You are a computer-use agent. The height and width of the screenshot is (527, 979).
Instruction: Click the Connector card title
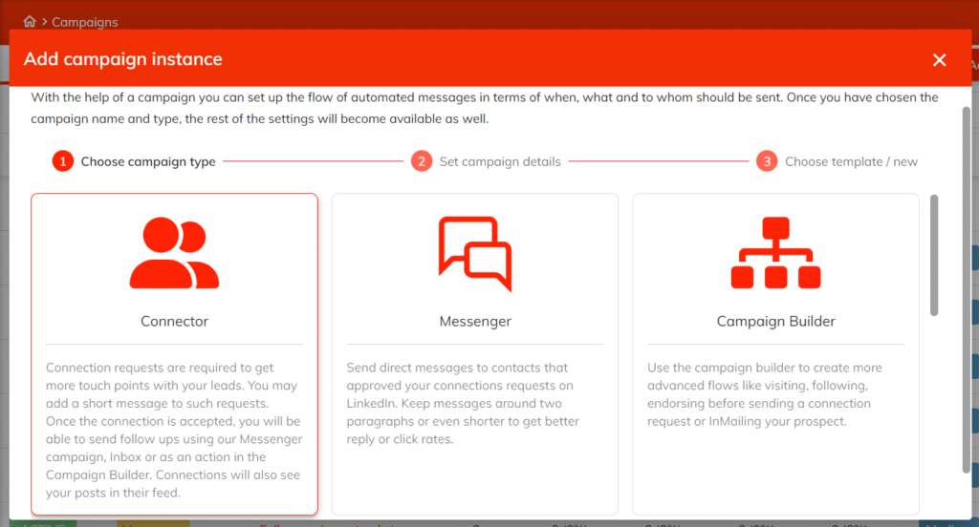click(x=174, y=322)
